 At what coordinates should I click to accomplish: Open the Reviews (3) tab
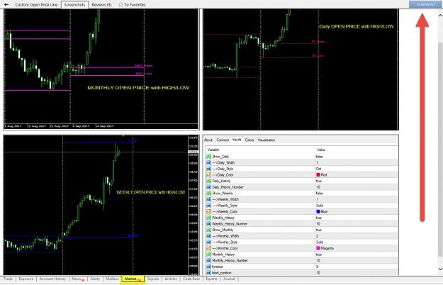point(101,4)
